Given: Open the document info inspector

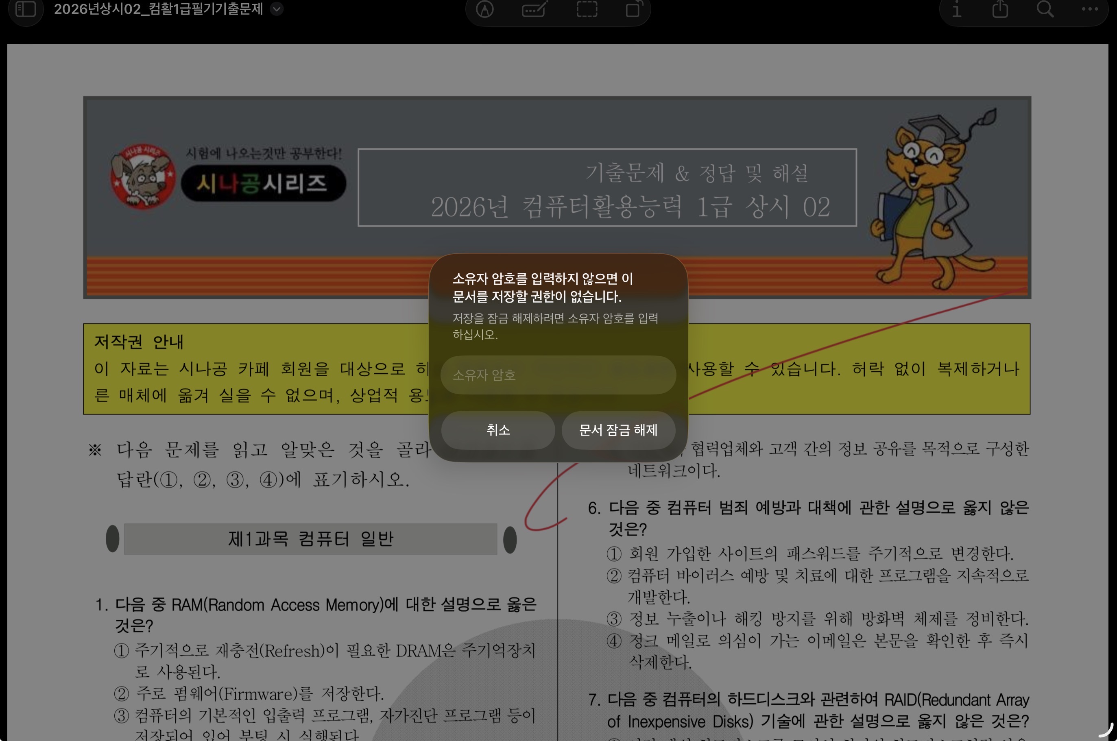Looking at the screenshot, I should 957,9.
